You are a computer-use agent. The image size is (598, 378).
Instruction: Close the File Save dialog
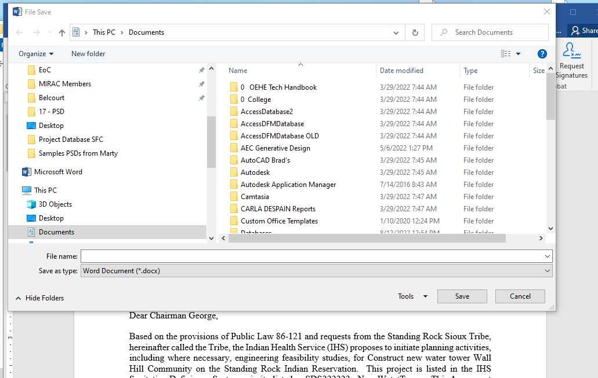point(546,12)
